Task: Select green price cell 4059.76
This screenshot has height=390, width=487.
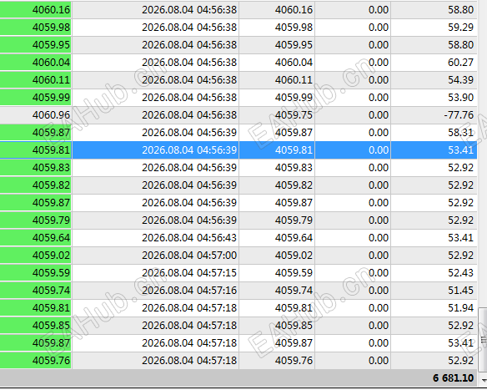Action: point(35,361)
